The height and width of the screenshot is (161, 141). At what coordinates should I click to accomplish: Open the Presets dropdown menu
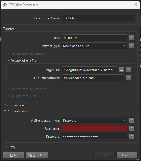coord(37,155)
